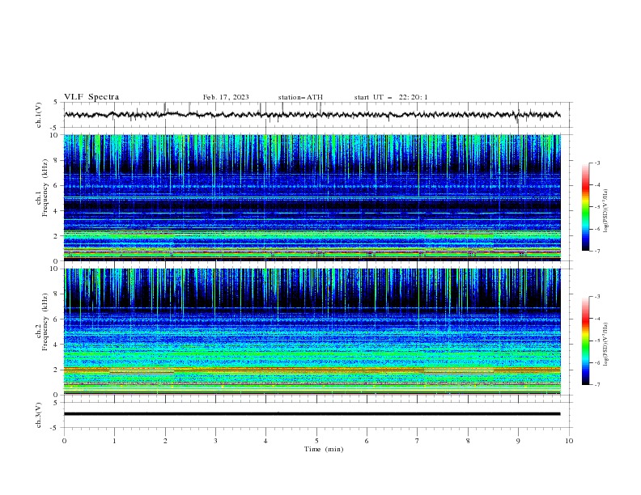Click the upper color bar log(PSD) label
The image size is (641, 495).
605,210
